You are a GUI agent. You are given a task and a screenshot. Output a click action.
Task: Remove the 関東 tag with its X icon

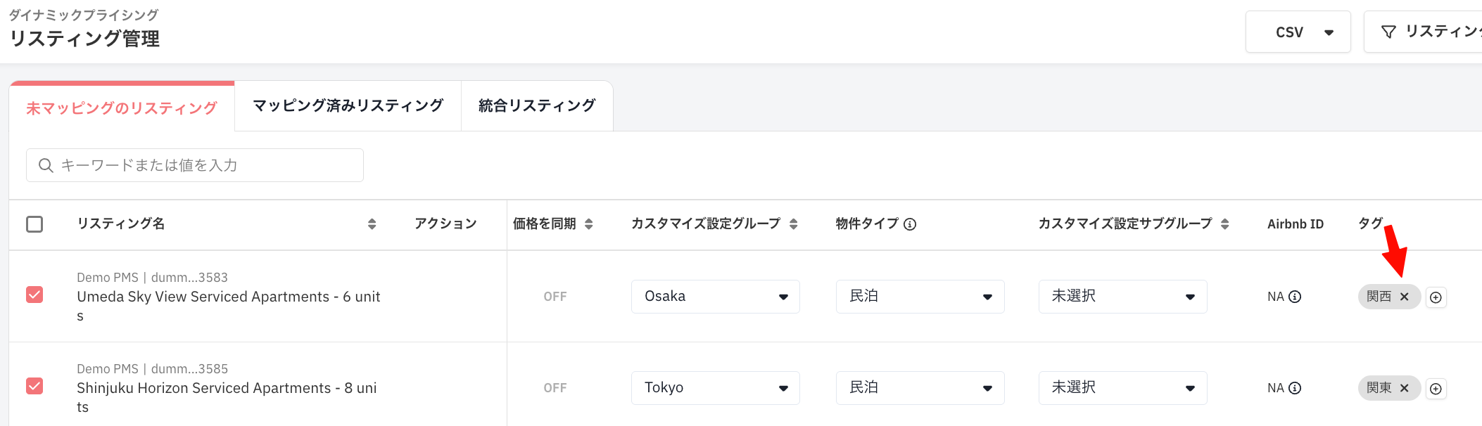pyautogui.click(x=1404, y=388)
